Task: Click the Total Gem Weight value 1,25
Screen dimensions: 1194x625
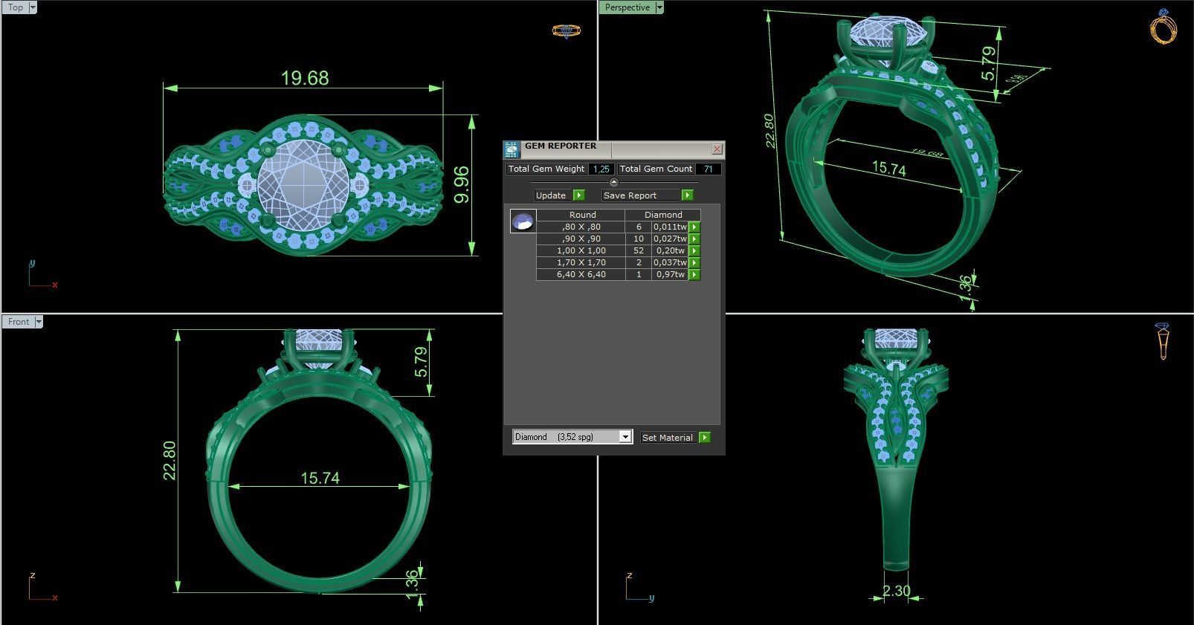Action: 601,169
